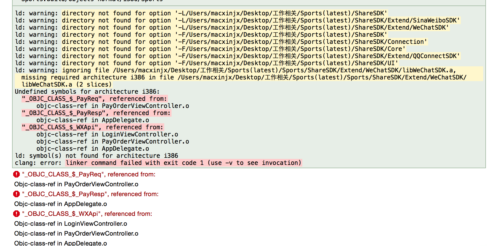The image size is (487, 246).
Task: Click 'linker command failed with exit code 1' message
Action: click(x=184, y=163)
